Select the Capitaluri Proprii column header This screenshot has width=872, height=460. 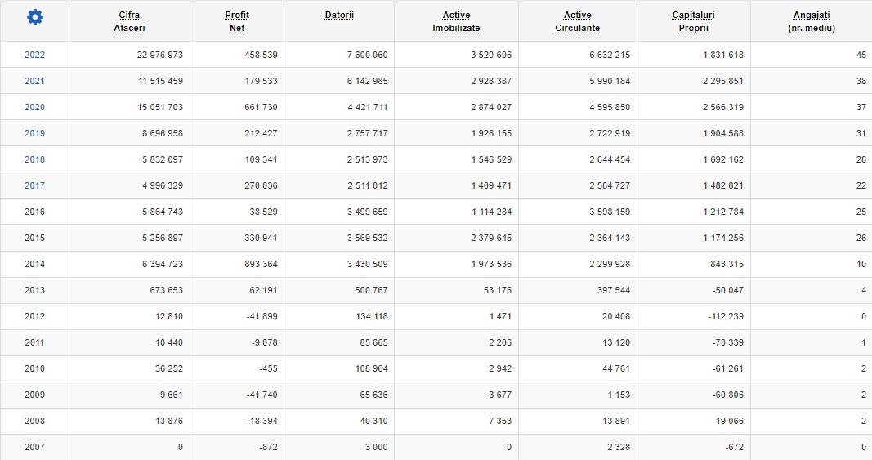tap(692, 21)
